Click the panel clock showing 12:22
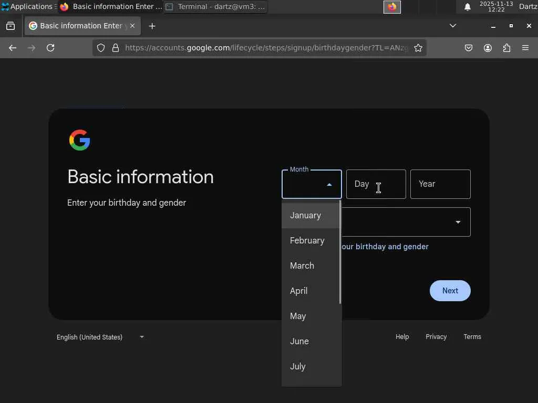 pos(496,7)
